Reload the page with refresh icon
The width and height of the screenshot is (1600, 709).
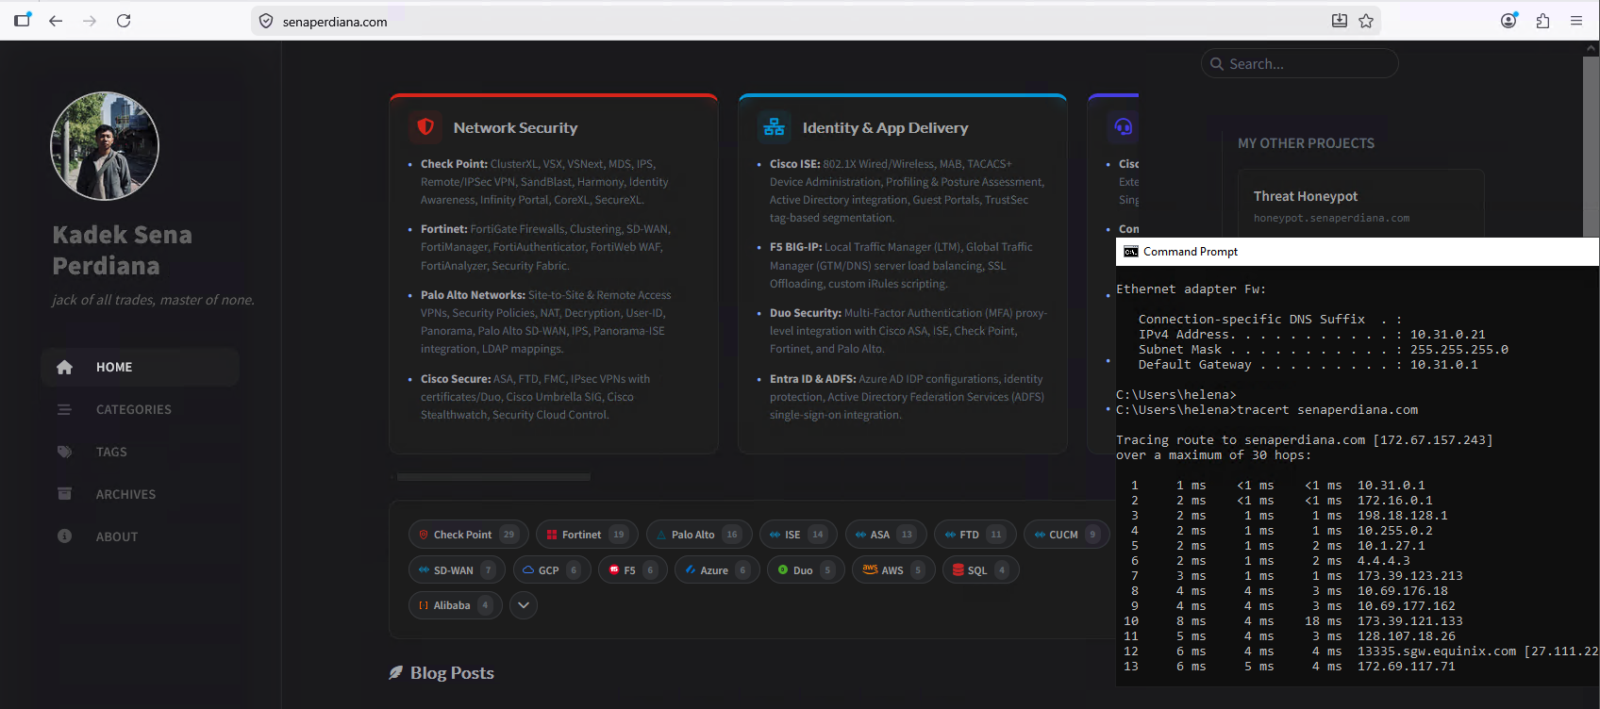point(124,21)
